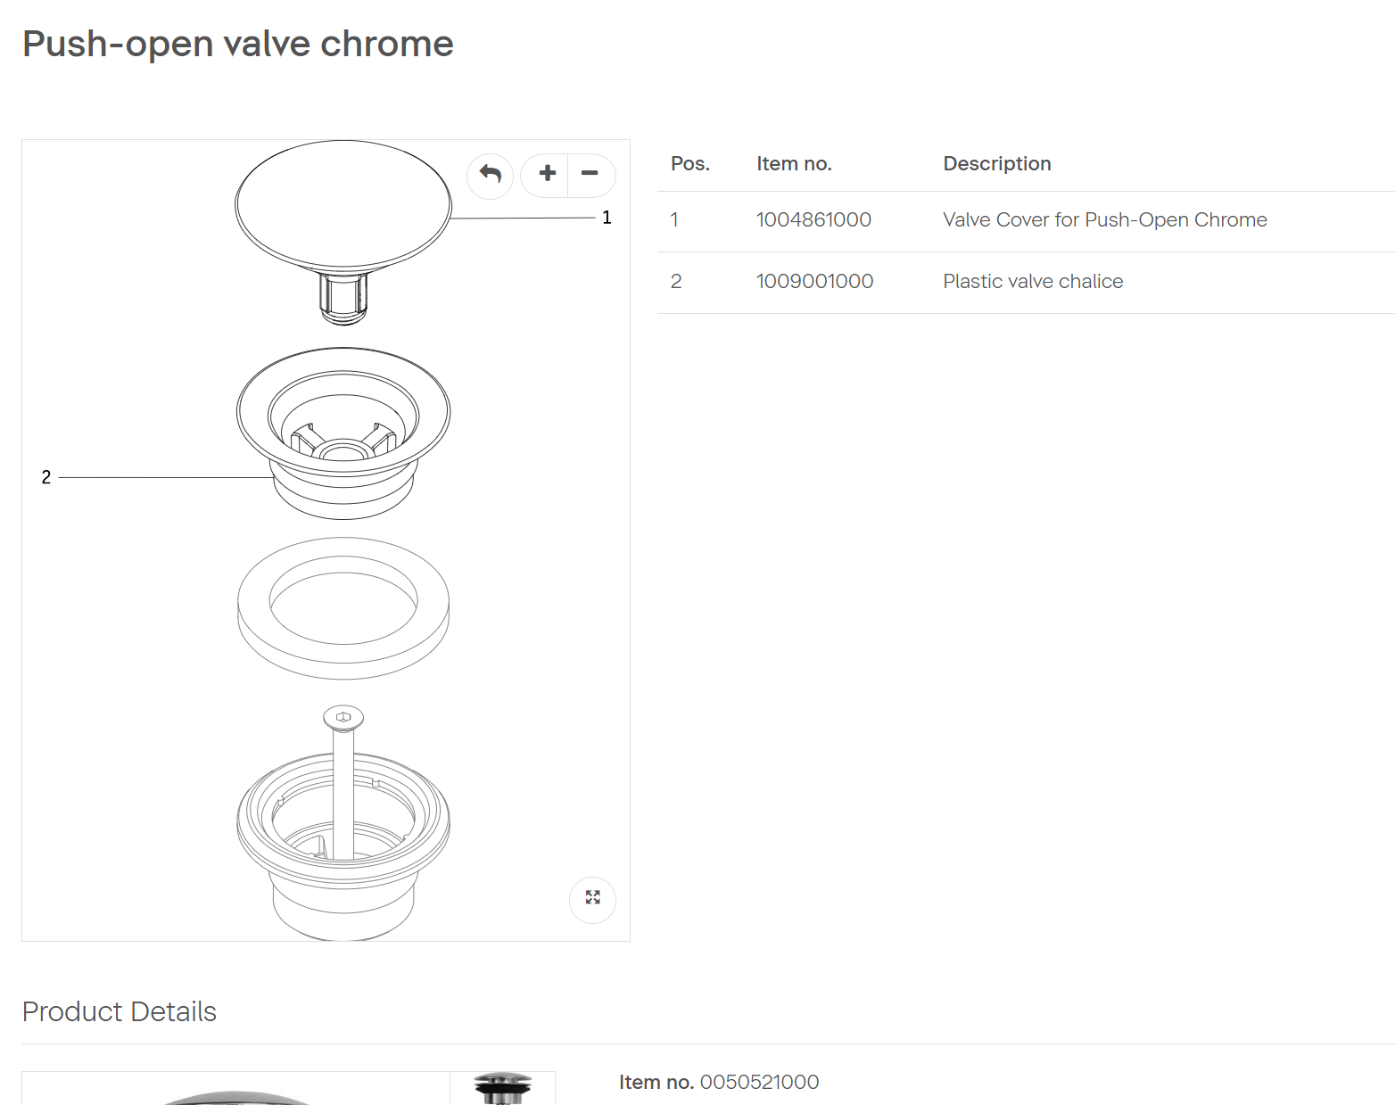Click the Item no. column header

click(794, 164)
